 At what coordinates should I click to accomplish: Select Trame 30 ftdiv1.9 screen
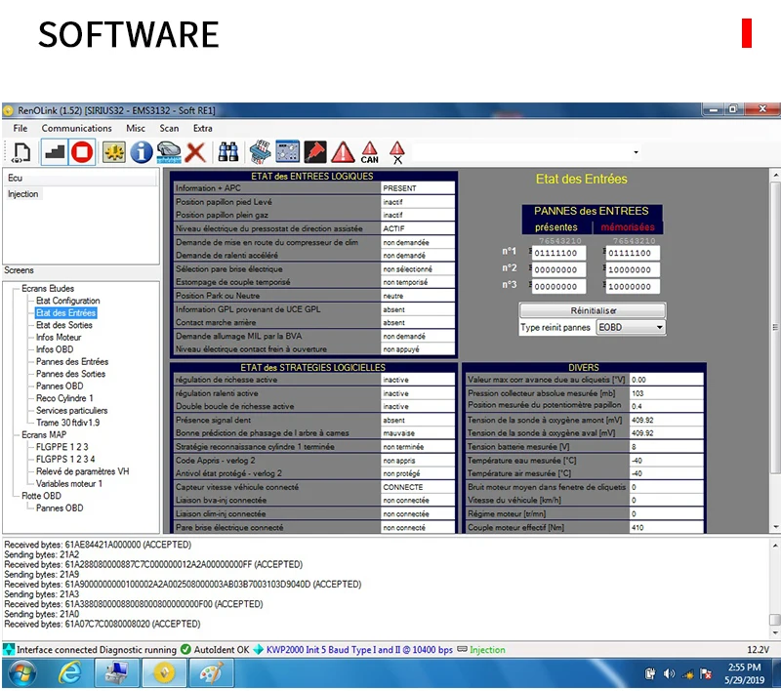tap(67, 423)
